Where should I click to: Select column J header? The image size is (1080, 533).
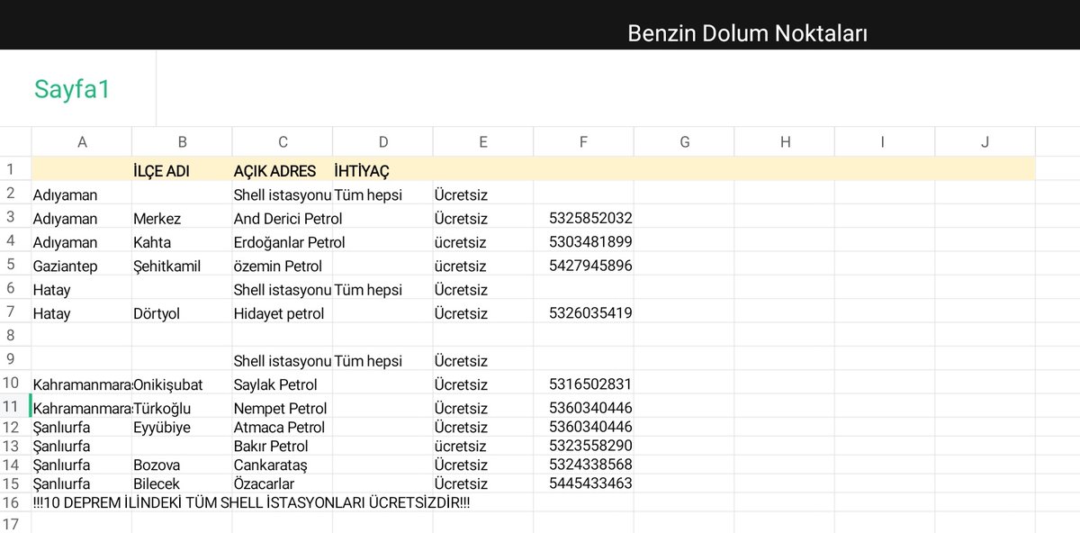pyautogui.click(x=985, y=141)
